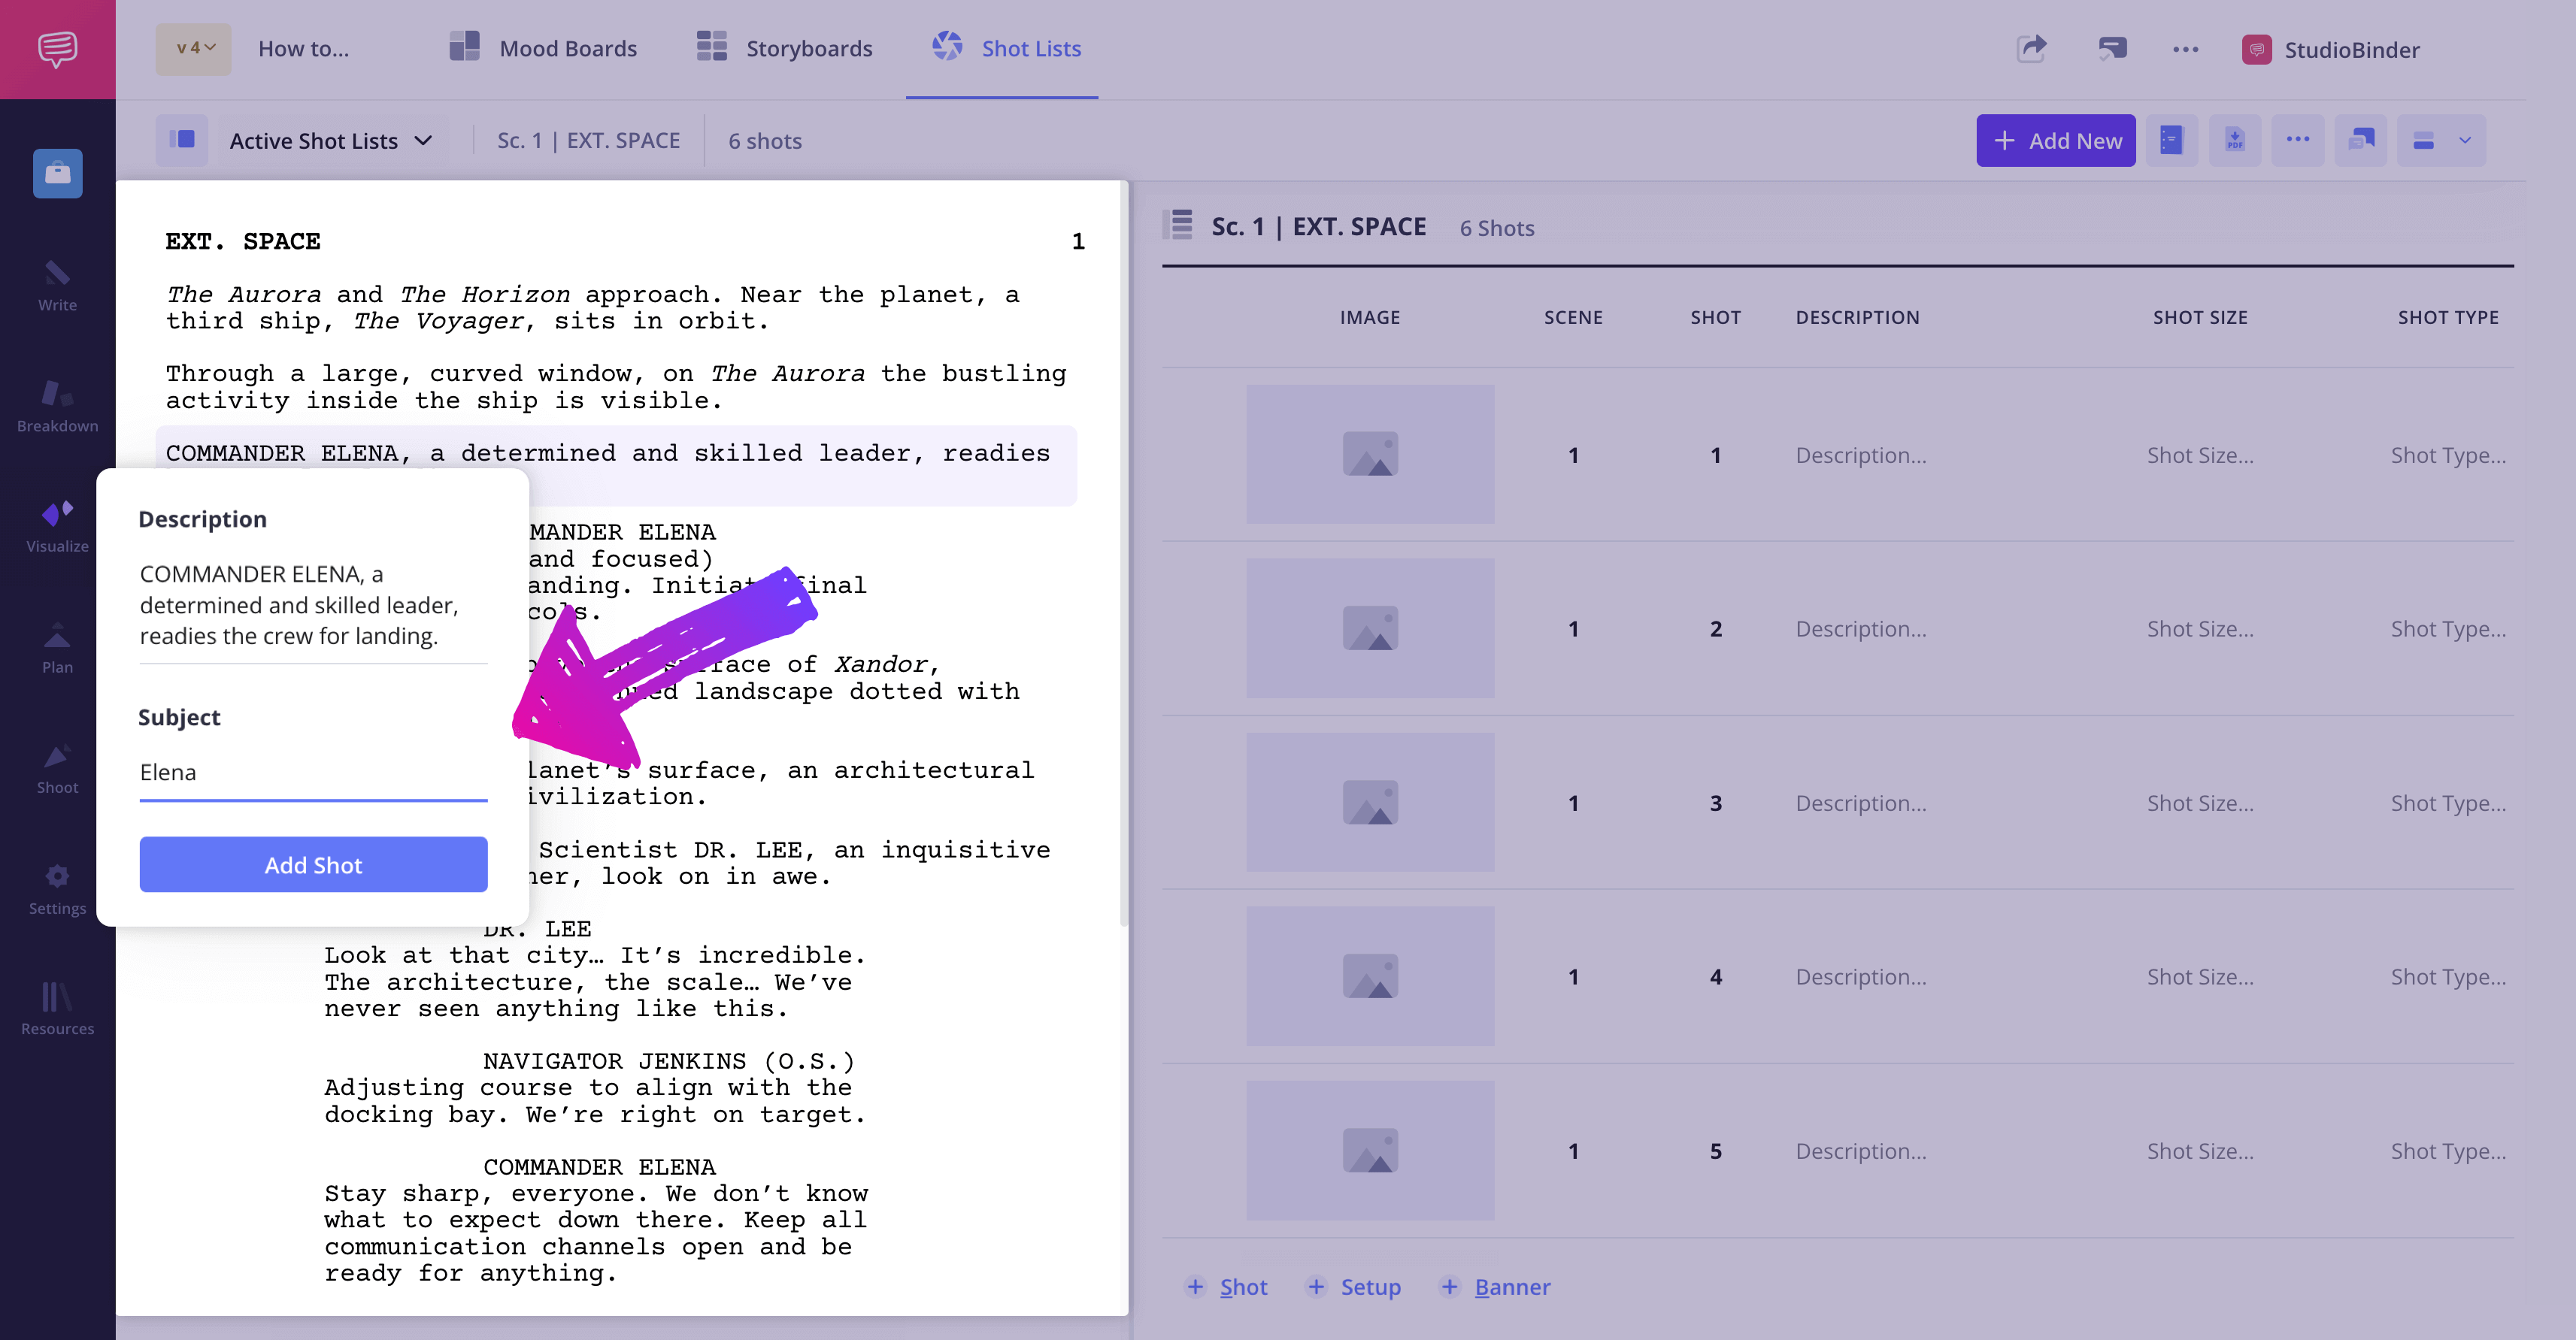The height and width of the screenshot is (1340, 2576).
Task: Click the script notebook icon beside Add New
Action: 2171,141
